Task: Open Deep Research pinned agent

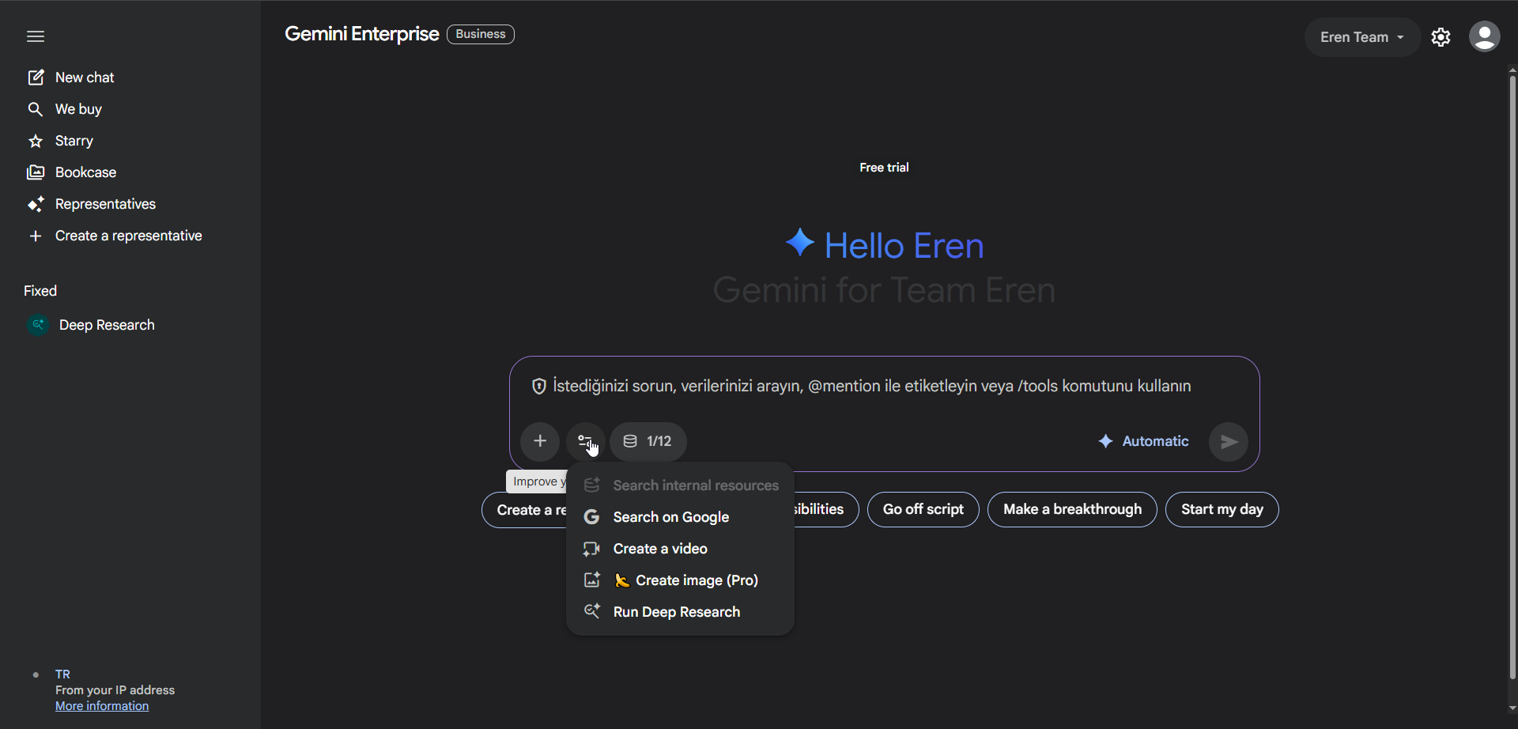Action: [106, 325]
